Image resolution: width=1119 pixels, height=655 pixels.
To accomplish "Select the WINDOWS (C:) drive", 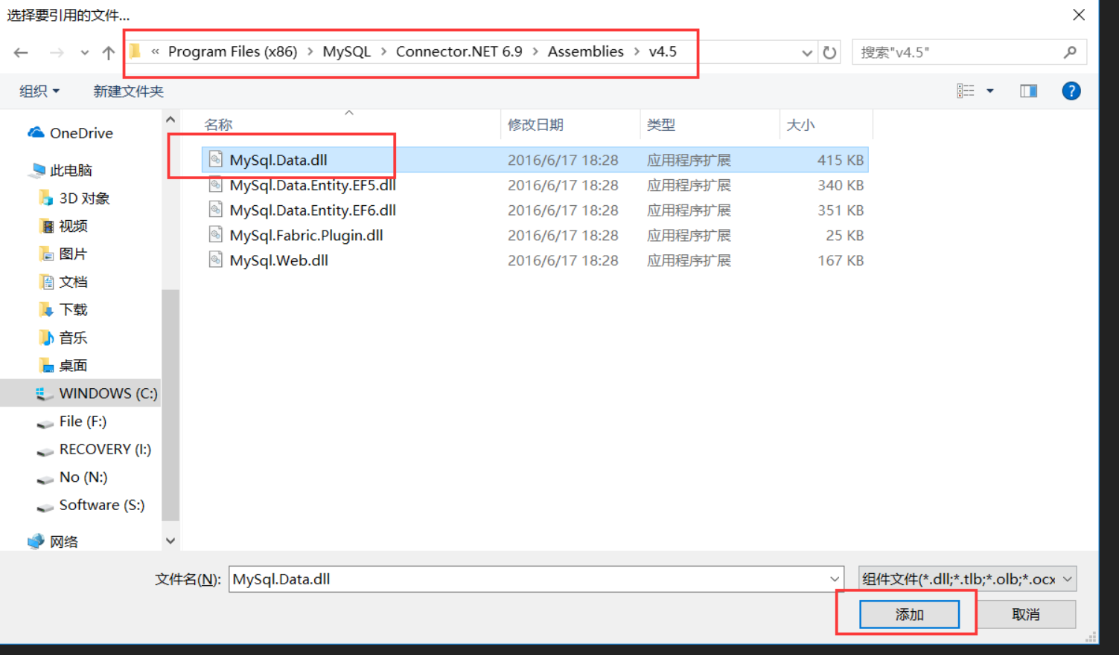I will (x=80, y=393).
